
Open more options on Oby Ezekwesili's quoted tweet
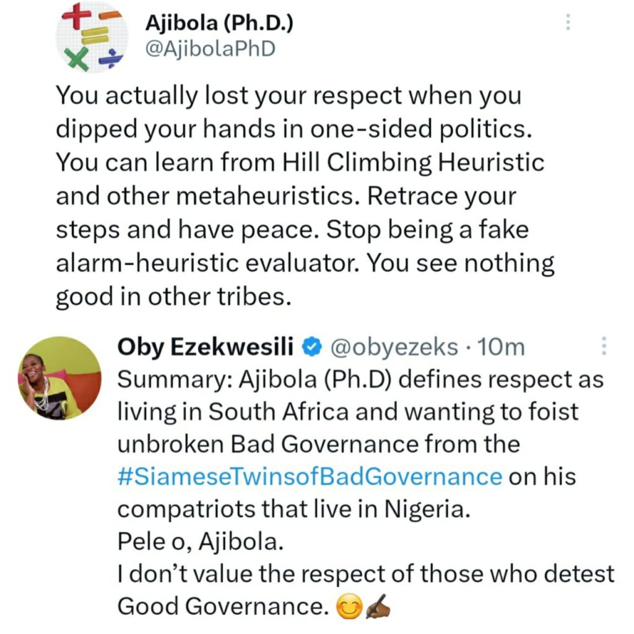[604, 347]
